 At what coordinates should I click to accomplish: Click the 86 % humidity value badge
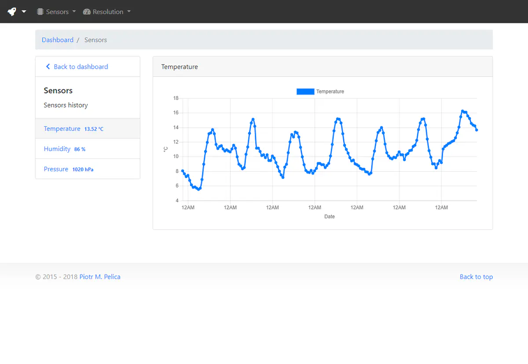80,149
